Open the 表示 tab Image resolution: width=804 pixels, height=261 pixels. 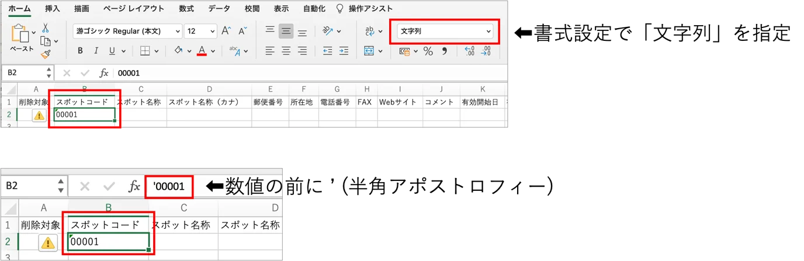[x=281, y=9]
